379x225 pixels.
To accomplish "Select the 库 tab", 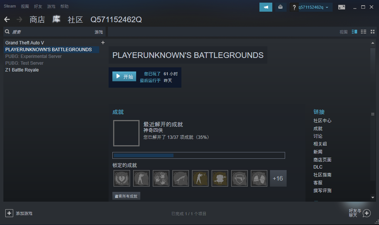I will (56, 19).
